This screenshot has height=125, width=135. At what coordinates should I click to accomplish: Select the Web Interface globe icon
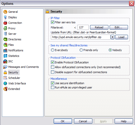[x=5, y=83]
